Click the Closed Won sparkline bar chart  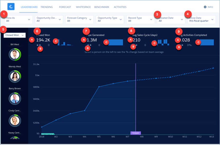pyautogui.click(x=64, y=43)
